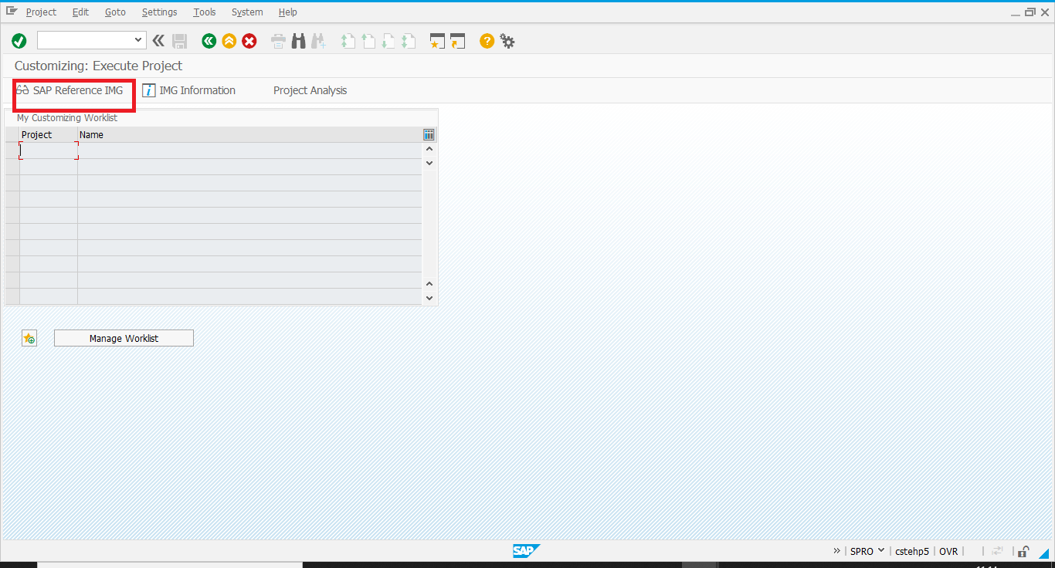Click the cstehp5 status bar entry
Image resolution: width=1055 pixels, height=568 pixels.
coord(912,551)
